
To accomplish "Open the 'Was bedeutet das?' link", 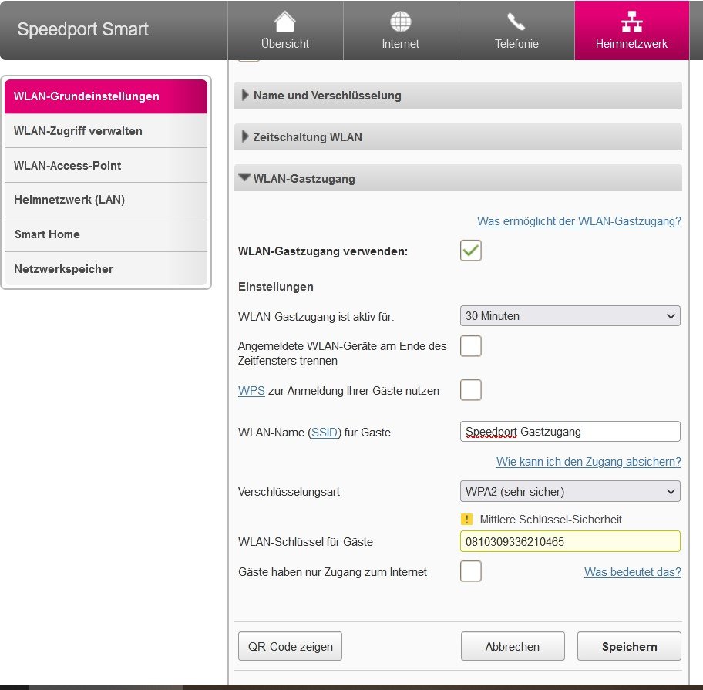I will click(x=633, y=571).
